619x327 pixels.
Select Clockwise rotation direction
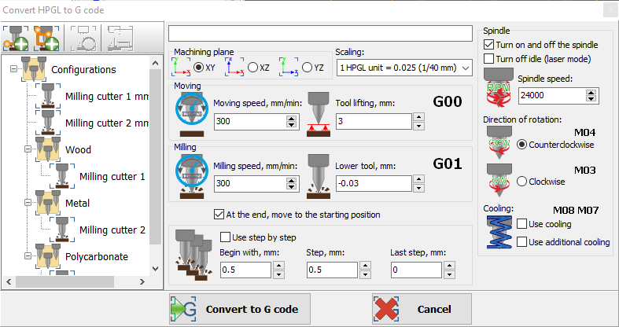(x=521, y=182)
